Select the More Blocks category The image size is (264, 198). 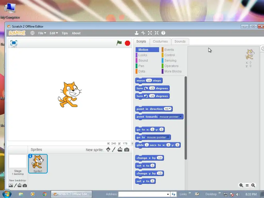(173, 71)
